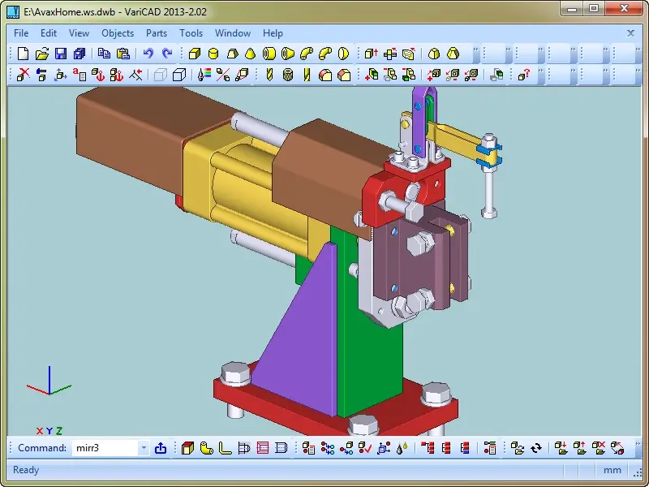Image resolution: width=649 pixels, height=487 pixels.
Task: Redo the last undone action
Action: click(x=167, y=54)
